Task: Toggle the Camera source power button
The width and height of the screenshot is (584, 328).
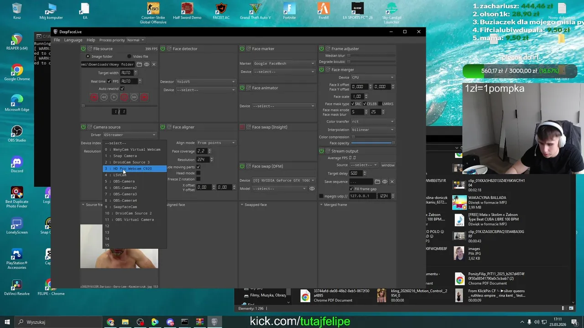Action: [83, 127]
